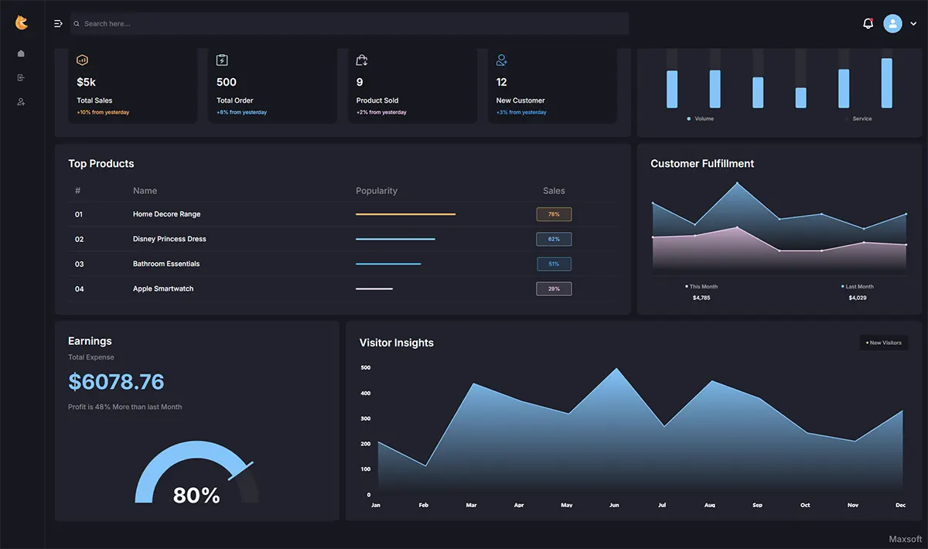The height and width of the screenshot is (549, 928).
Task: Toggle the sidebar menu hamburger icon
Action: coord(58,24)
